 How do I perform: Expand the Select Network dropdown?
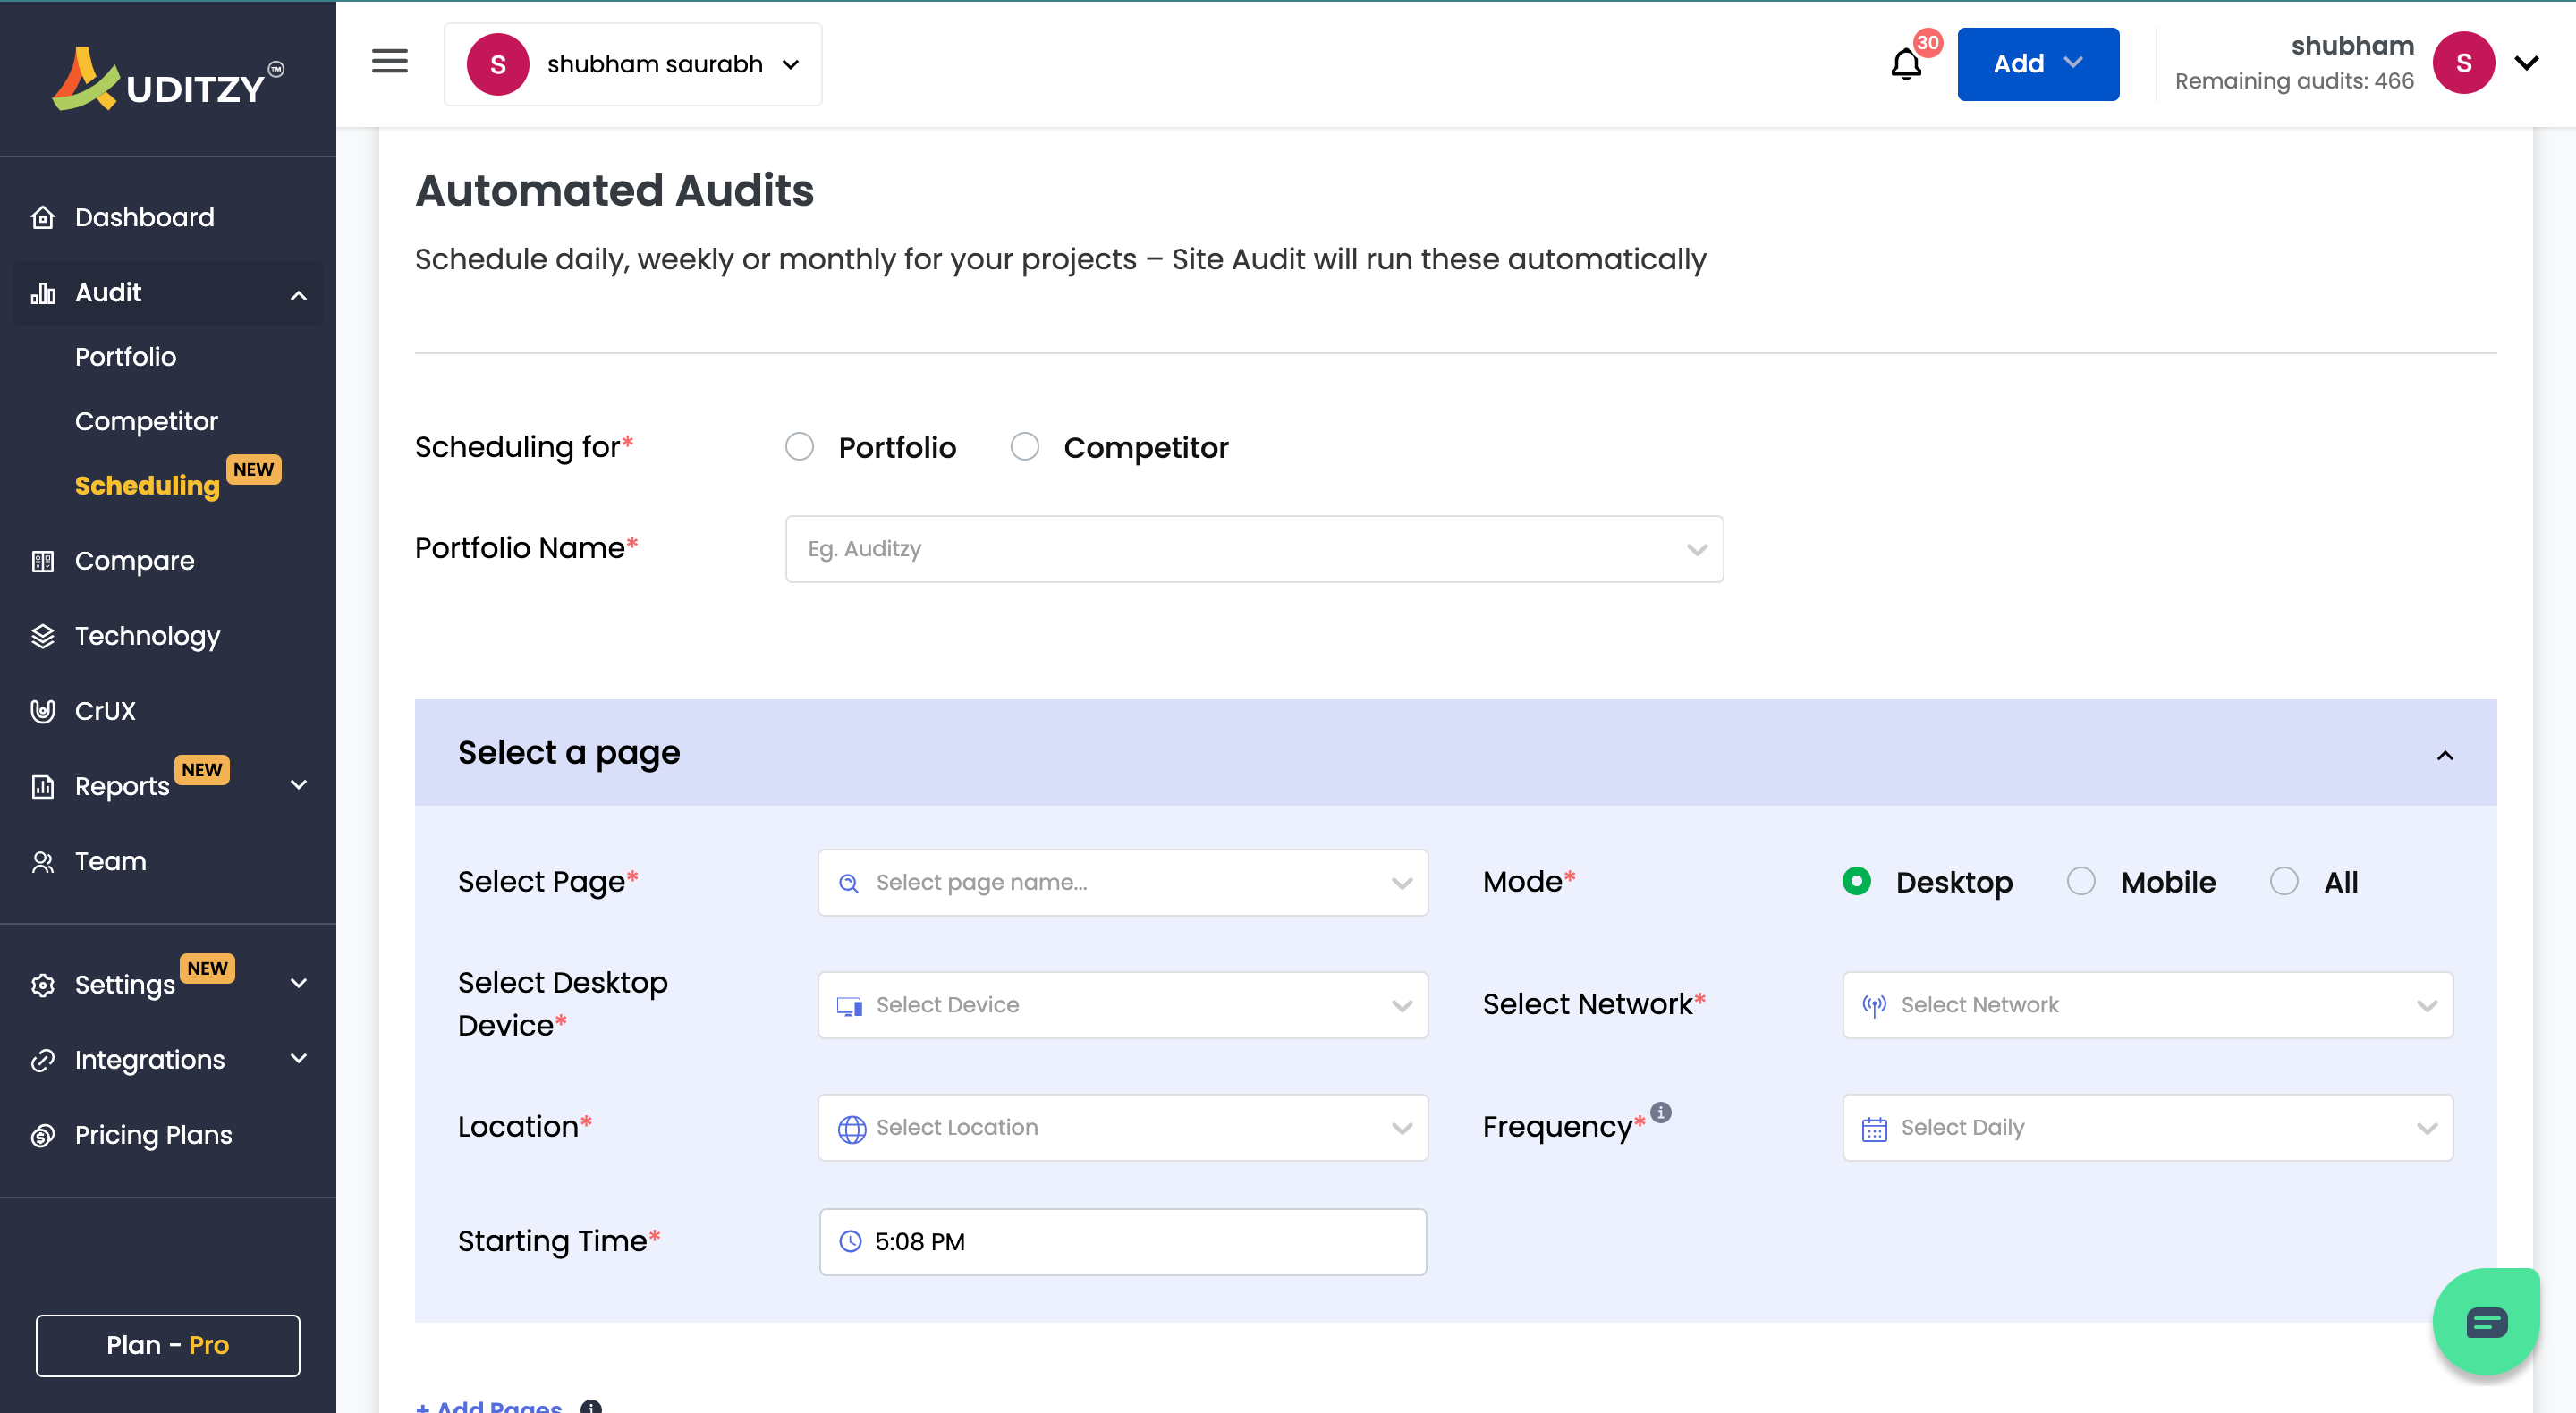coord(2147,1005)
